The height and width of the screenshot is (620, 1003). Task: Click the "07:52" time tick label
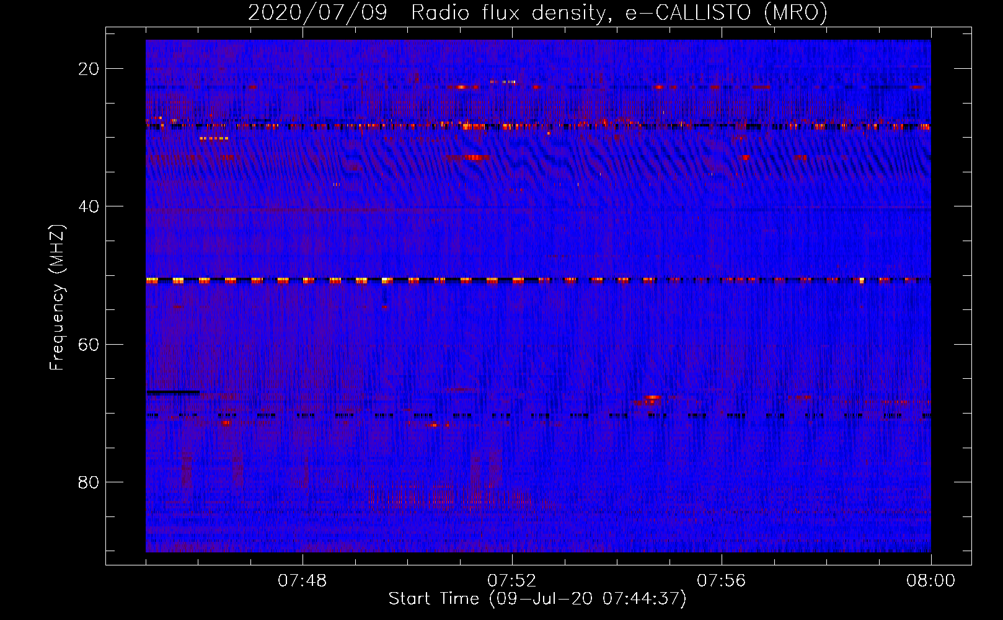[512, 581]
